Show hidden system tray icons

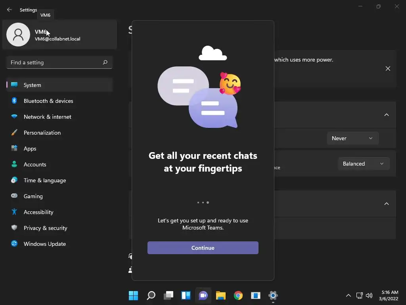coord(349,295)
